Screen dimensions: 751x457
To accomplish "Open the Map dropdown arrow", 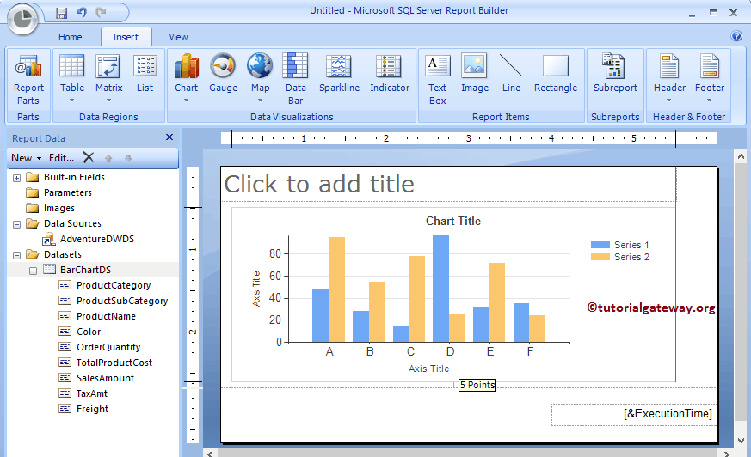I will point(260,100).
